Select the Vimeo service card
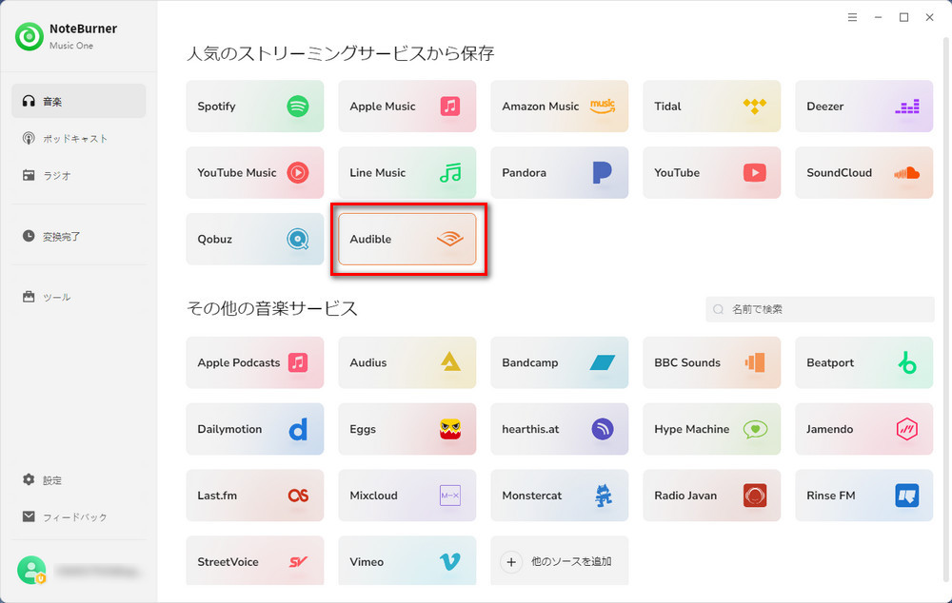The image size is (952, 603). click(407, 561)
